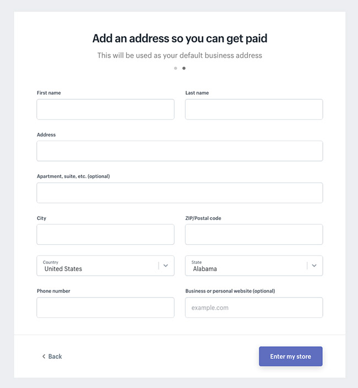Expand the State dropdown showing Alabama
The height and width of the screenshot is (388, 358).
[254, 266]
